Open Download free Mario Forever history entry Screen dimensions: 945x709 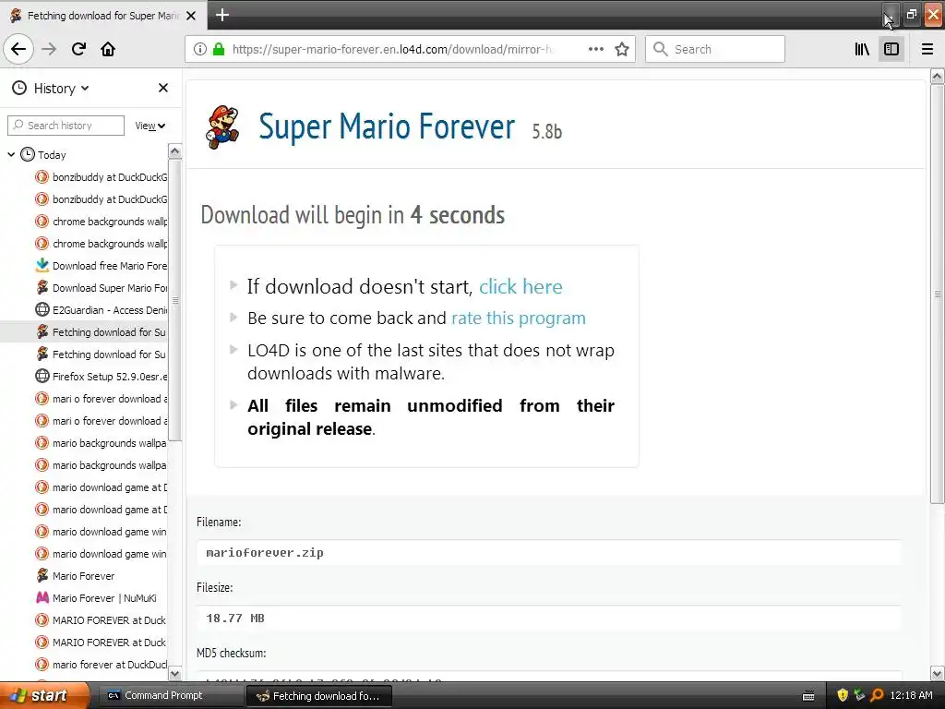coord(102,266)
